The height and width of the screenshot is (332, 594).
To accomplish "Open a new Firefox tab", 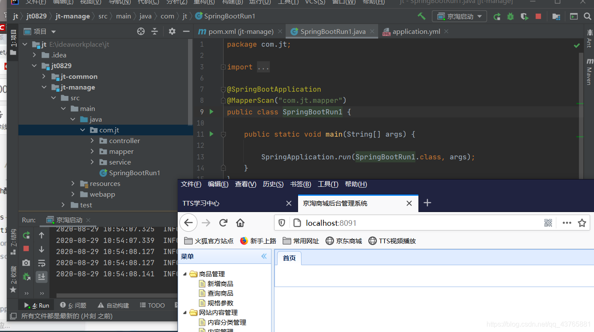I will [427, 203].
